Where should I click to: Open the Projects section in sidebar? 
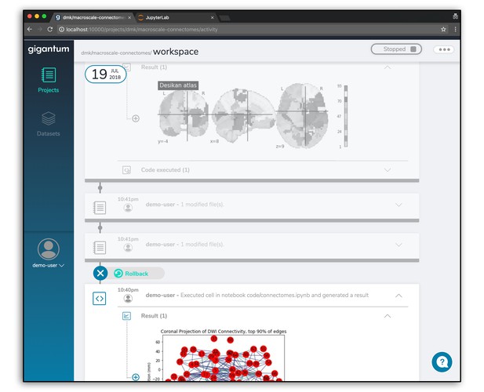(x=49, y=80)
